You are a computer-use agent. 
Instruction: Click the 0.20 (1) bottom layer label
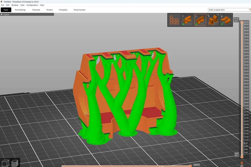[x=237, y=154]
